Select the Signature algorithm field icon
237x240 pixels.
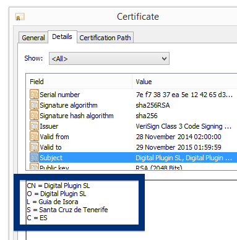tap(34, 105)
